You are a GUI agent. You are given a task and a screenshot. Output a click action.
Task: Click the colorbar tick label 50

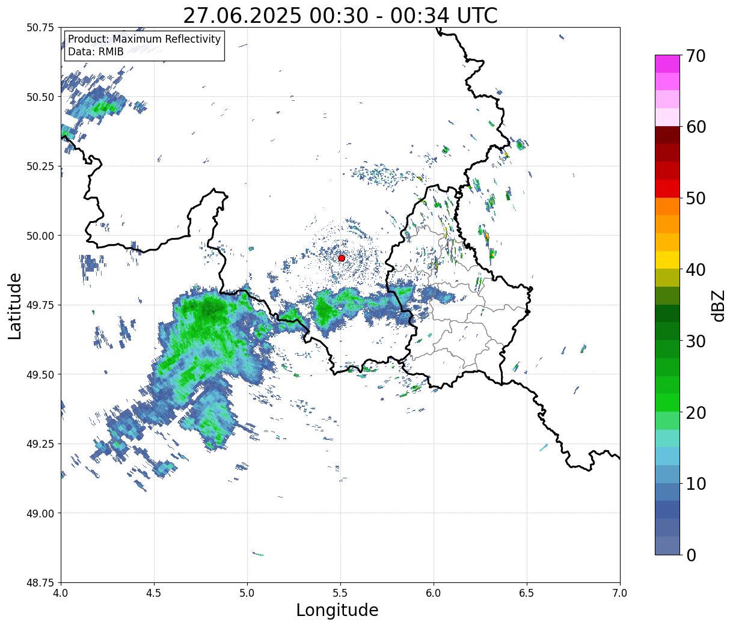pos(695,198)
